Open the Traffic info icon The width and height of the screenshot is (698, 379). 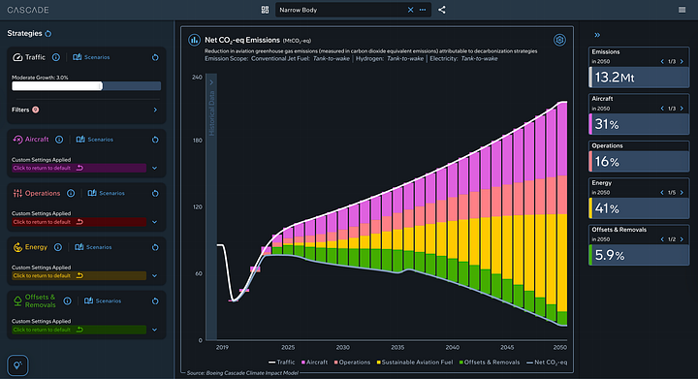tap(56, 57)
